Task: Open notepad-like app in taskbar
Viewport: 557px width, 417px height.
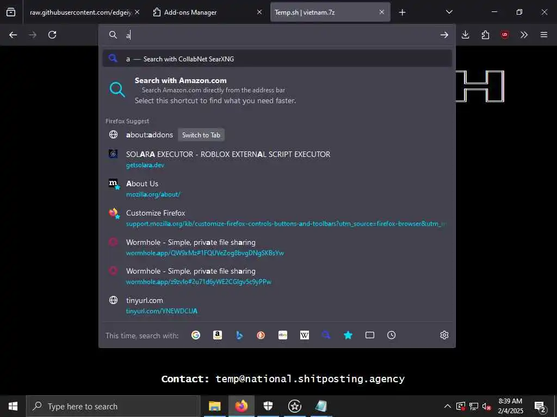Action: (x=321, y=406)
